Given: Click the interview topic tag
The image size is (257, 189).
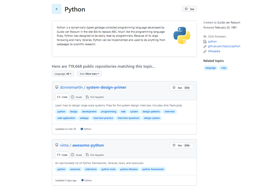Looking at the screenshot, I should tap(169, 112).
